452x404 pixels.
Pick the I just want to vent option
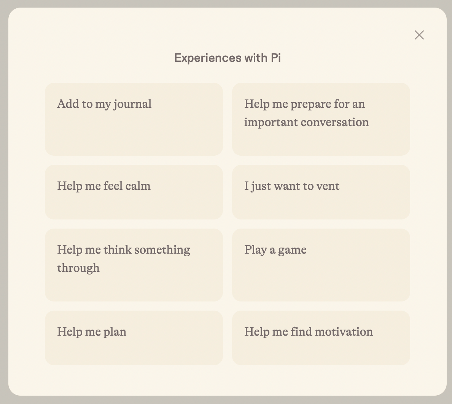(x=321, y=192)
